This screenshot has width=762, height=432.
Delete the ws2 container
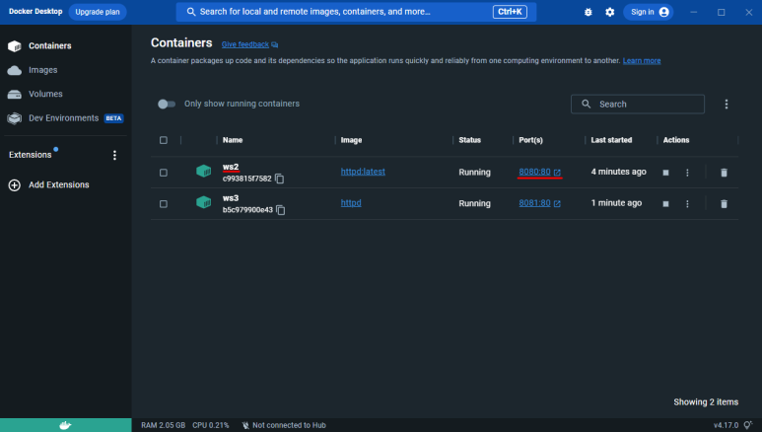pyautogui.click(x=724, y=173)
